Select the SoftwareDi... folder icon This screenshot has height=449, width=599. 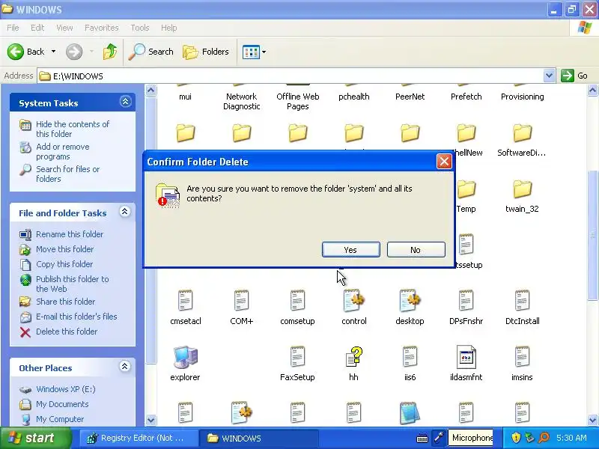[522, 133]
